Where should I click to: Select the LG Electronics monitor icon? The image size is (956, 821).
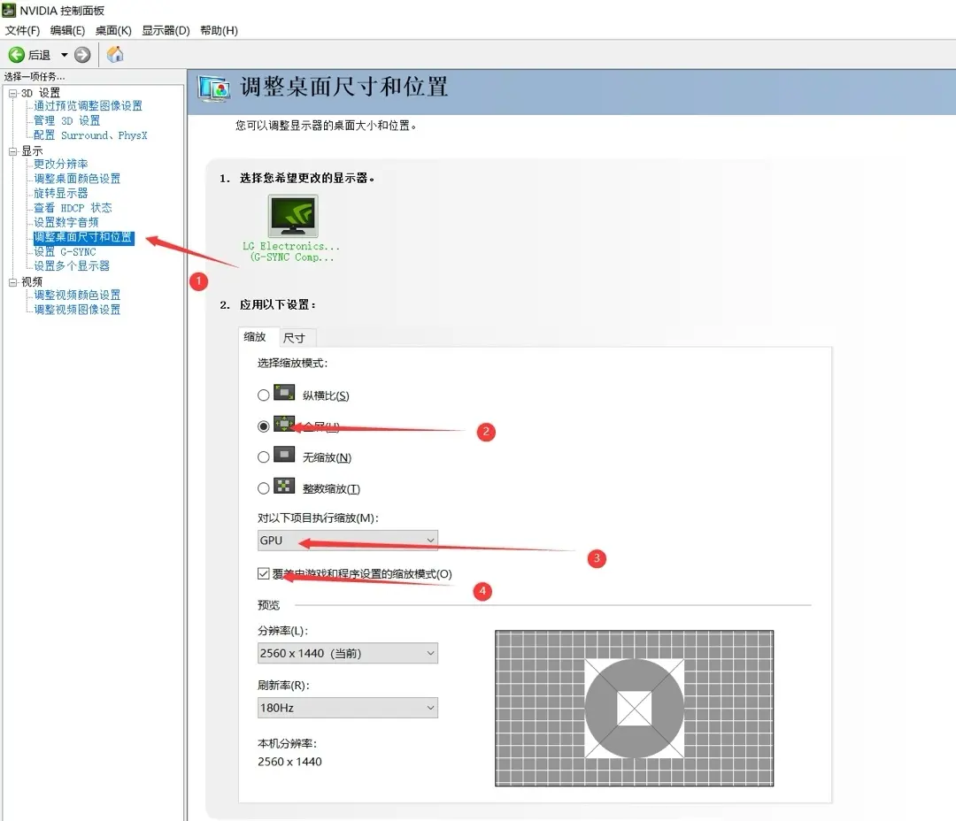click(293, 216)
